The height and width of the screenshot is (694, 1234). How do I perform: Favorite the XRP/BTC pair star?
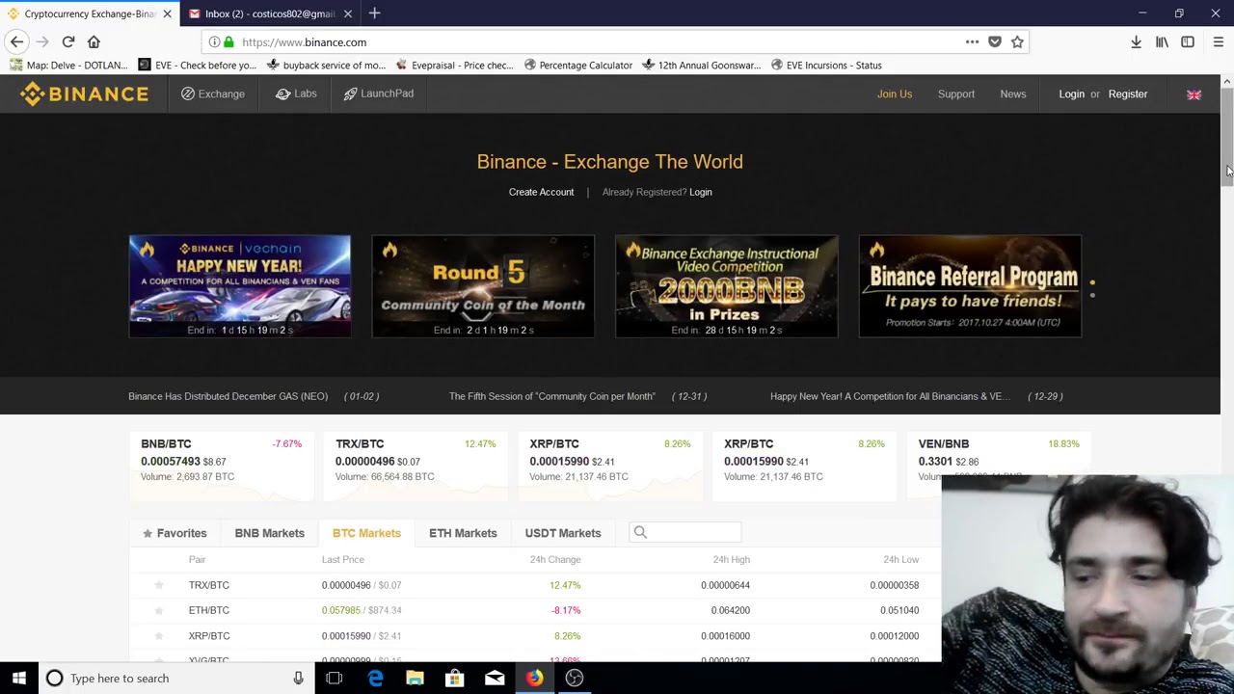[x=159, y=636]
